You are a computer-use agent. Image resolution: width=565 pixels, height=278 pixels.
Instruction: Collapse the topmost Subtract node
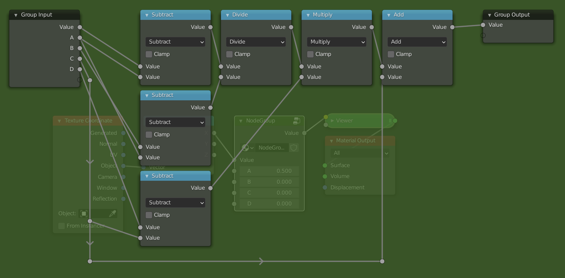tap(147, 15)
